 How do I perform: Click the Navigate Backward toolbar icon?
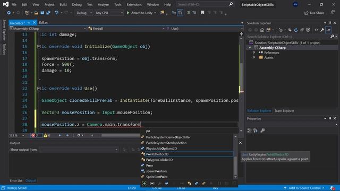coord(8,13)
